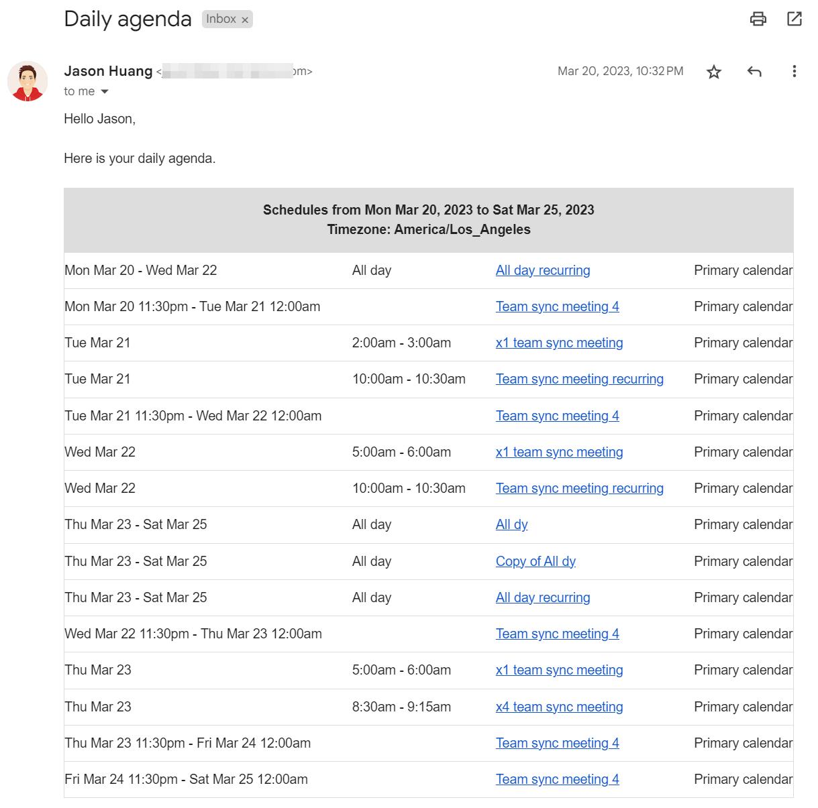
Task: Open the 'Copy of All dy' event link
Action: point(535,561)
